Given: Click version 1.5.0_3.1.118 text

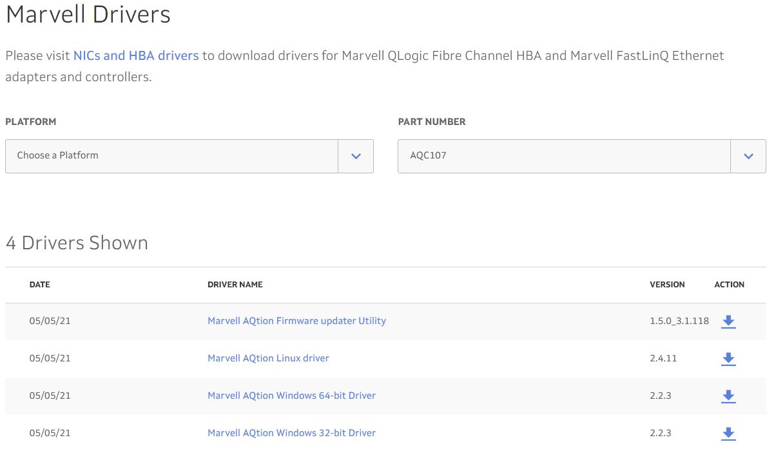Looking at the screenshot, I should coord(679,321).
